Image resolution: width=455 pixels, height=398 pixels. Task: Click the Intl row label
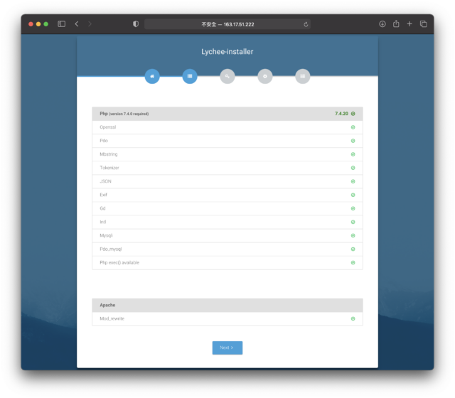click(x=102, y=222)
